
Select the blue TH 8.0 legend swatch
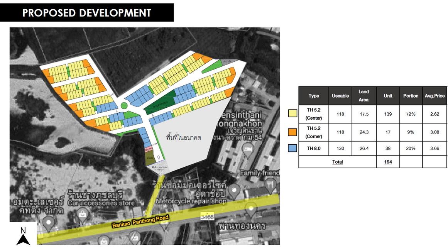click(292, 148)
